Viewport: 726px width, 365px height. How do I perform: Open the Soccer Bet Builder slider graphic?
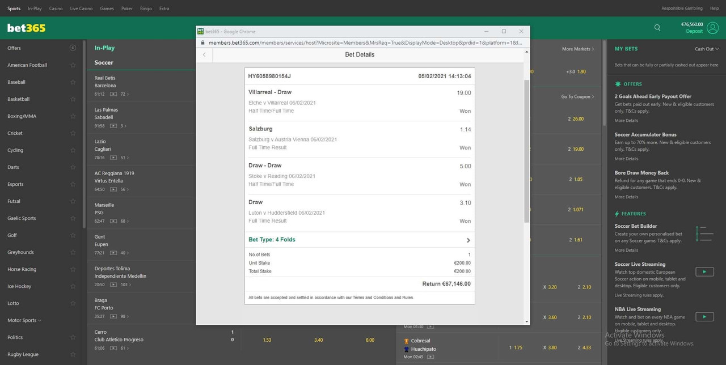[x=704, y=233]
